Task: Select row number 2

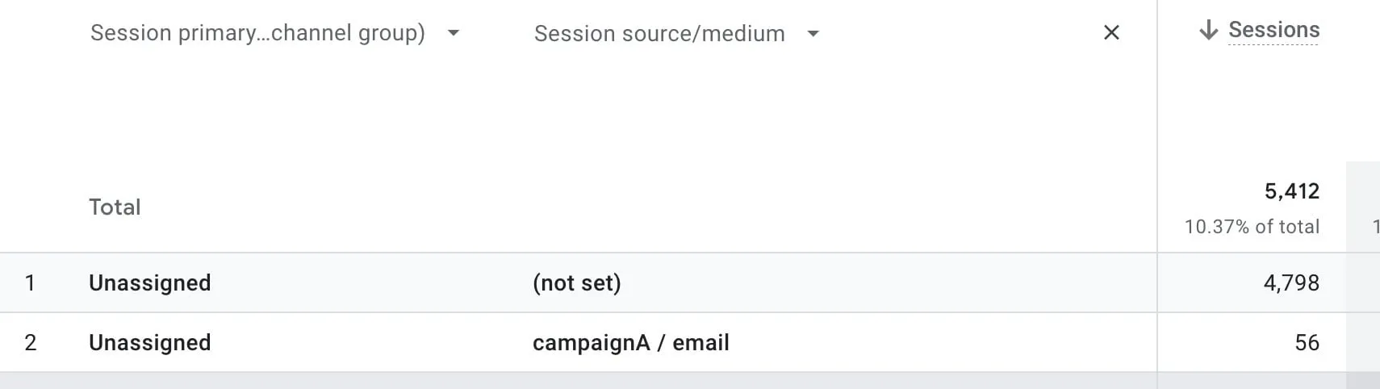Action: [x=30, y=343]
